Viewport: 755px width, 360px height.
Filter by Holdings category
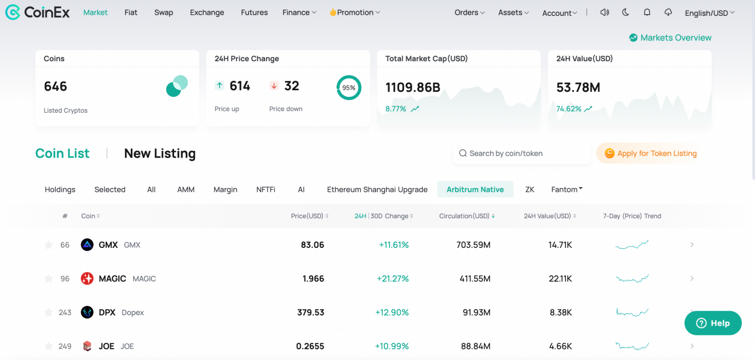point(60,189)
